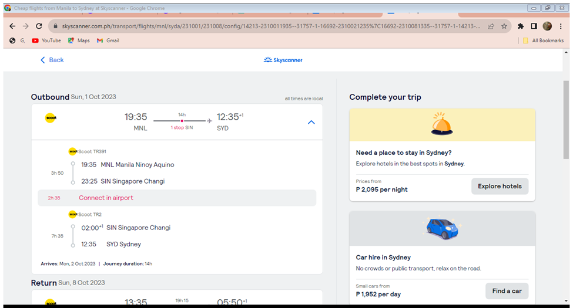Click the Back link on Skyscanner page

coord(52,60)
